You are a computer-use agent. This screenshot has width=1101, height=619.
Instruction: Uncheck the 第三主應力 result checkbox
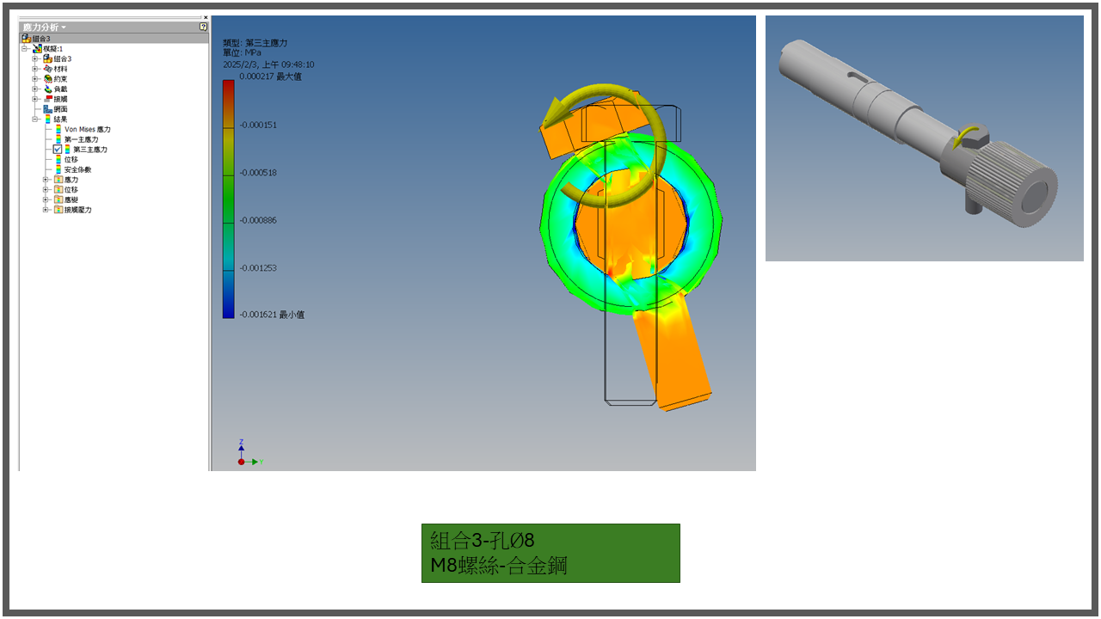pyautogui.click(x=58, y=150)
